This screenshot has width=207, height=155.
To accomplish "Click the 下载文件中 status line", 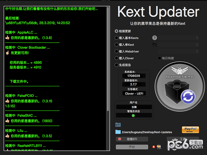I will tap(19, 81).
